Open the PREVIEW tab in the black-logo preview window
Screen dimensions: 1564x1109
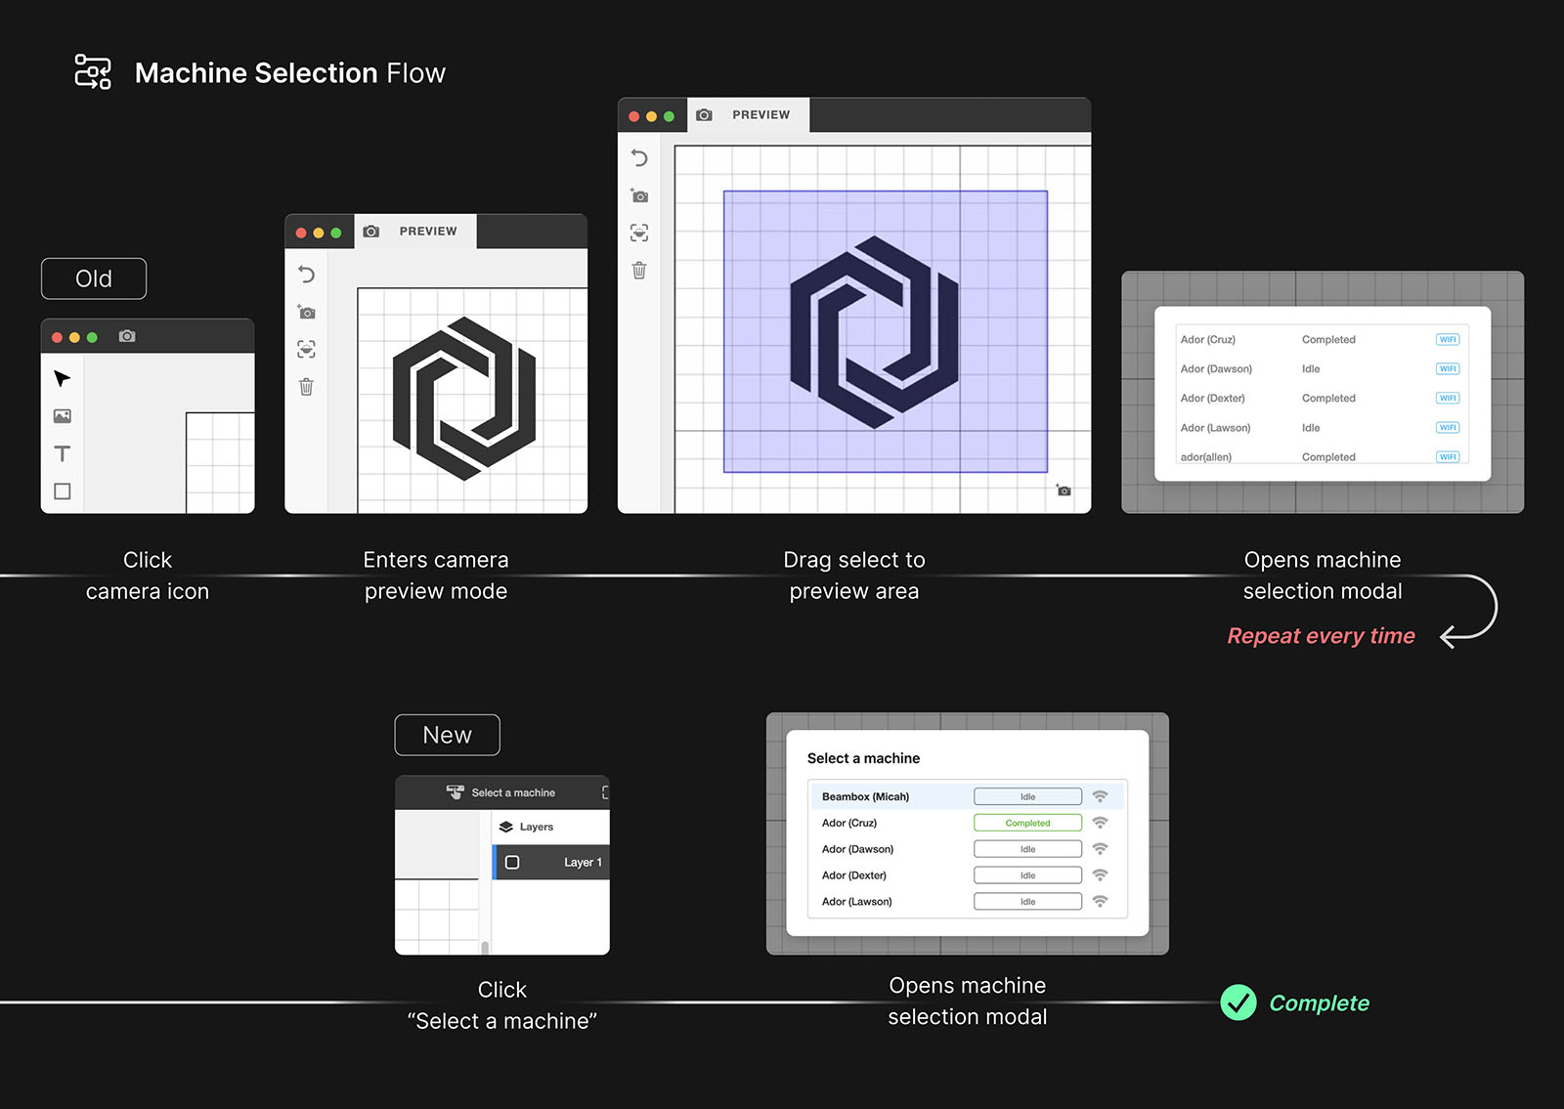[414, 232]
